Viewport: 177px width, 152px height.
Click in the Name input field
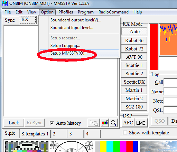170,92
